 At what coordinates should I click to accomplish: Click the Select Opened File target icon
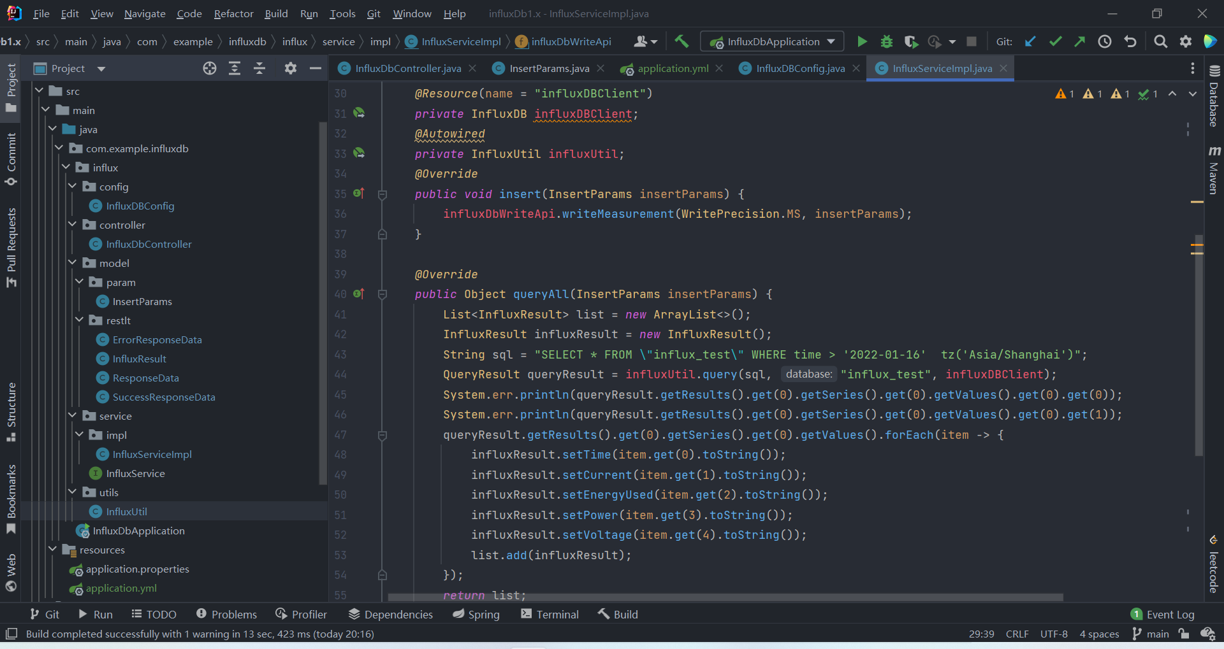210,69
